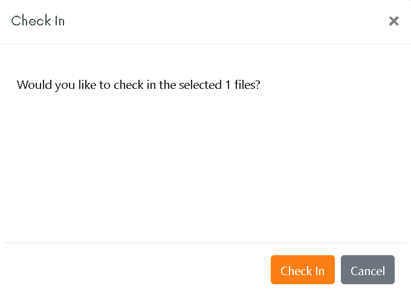Click the 'In' word in the header title
This screenshot has height=306, width=411.
tap(60, 21)
